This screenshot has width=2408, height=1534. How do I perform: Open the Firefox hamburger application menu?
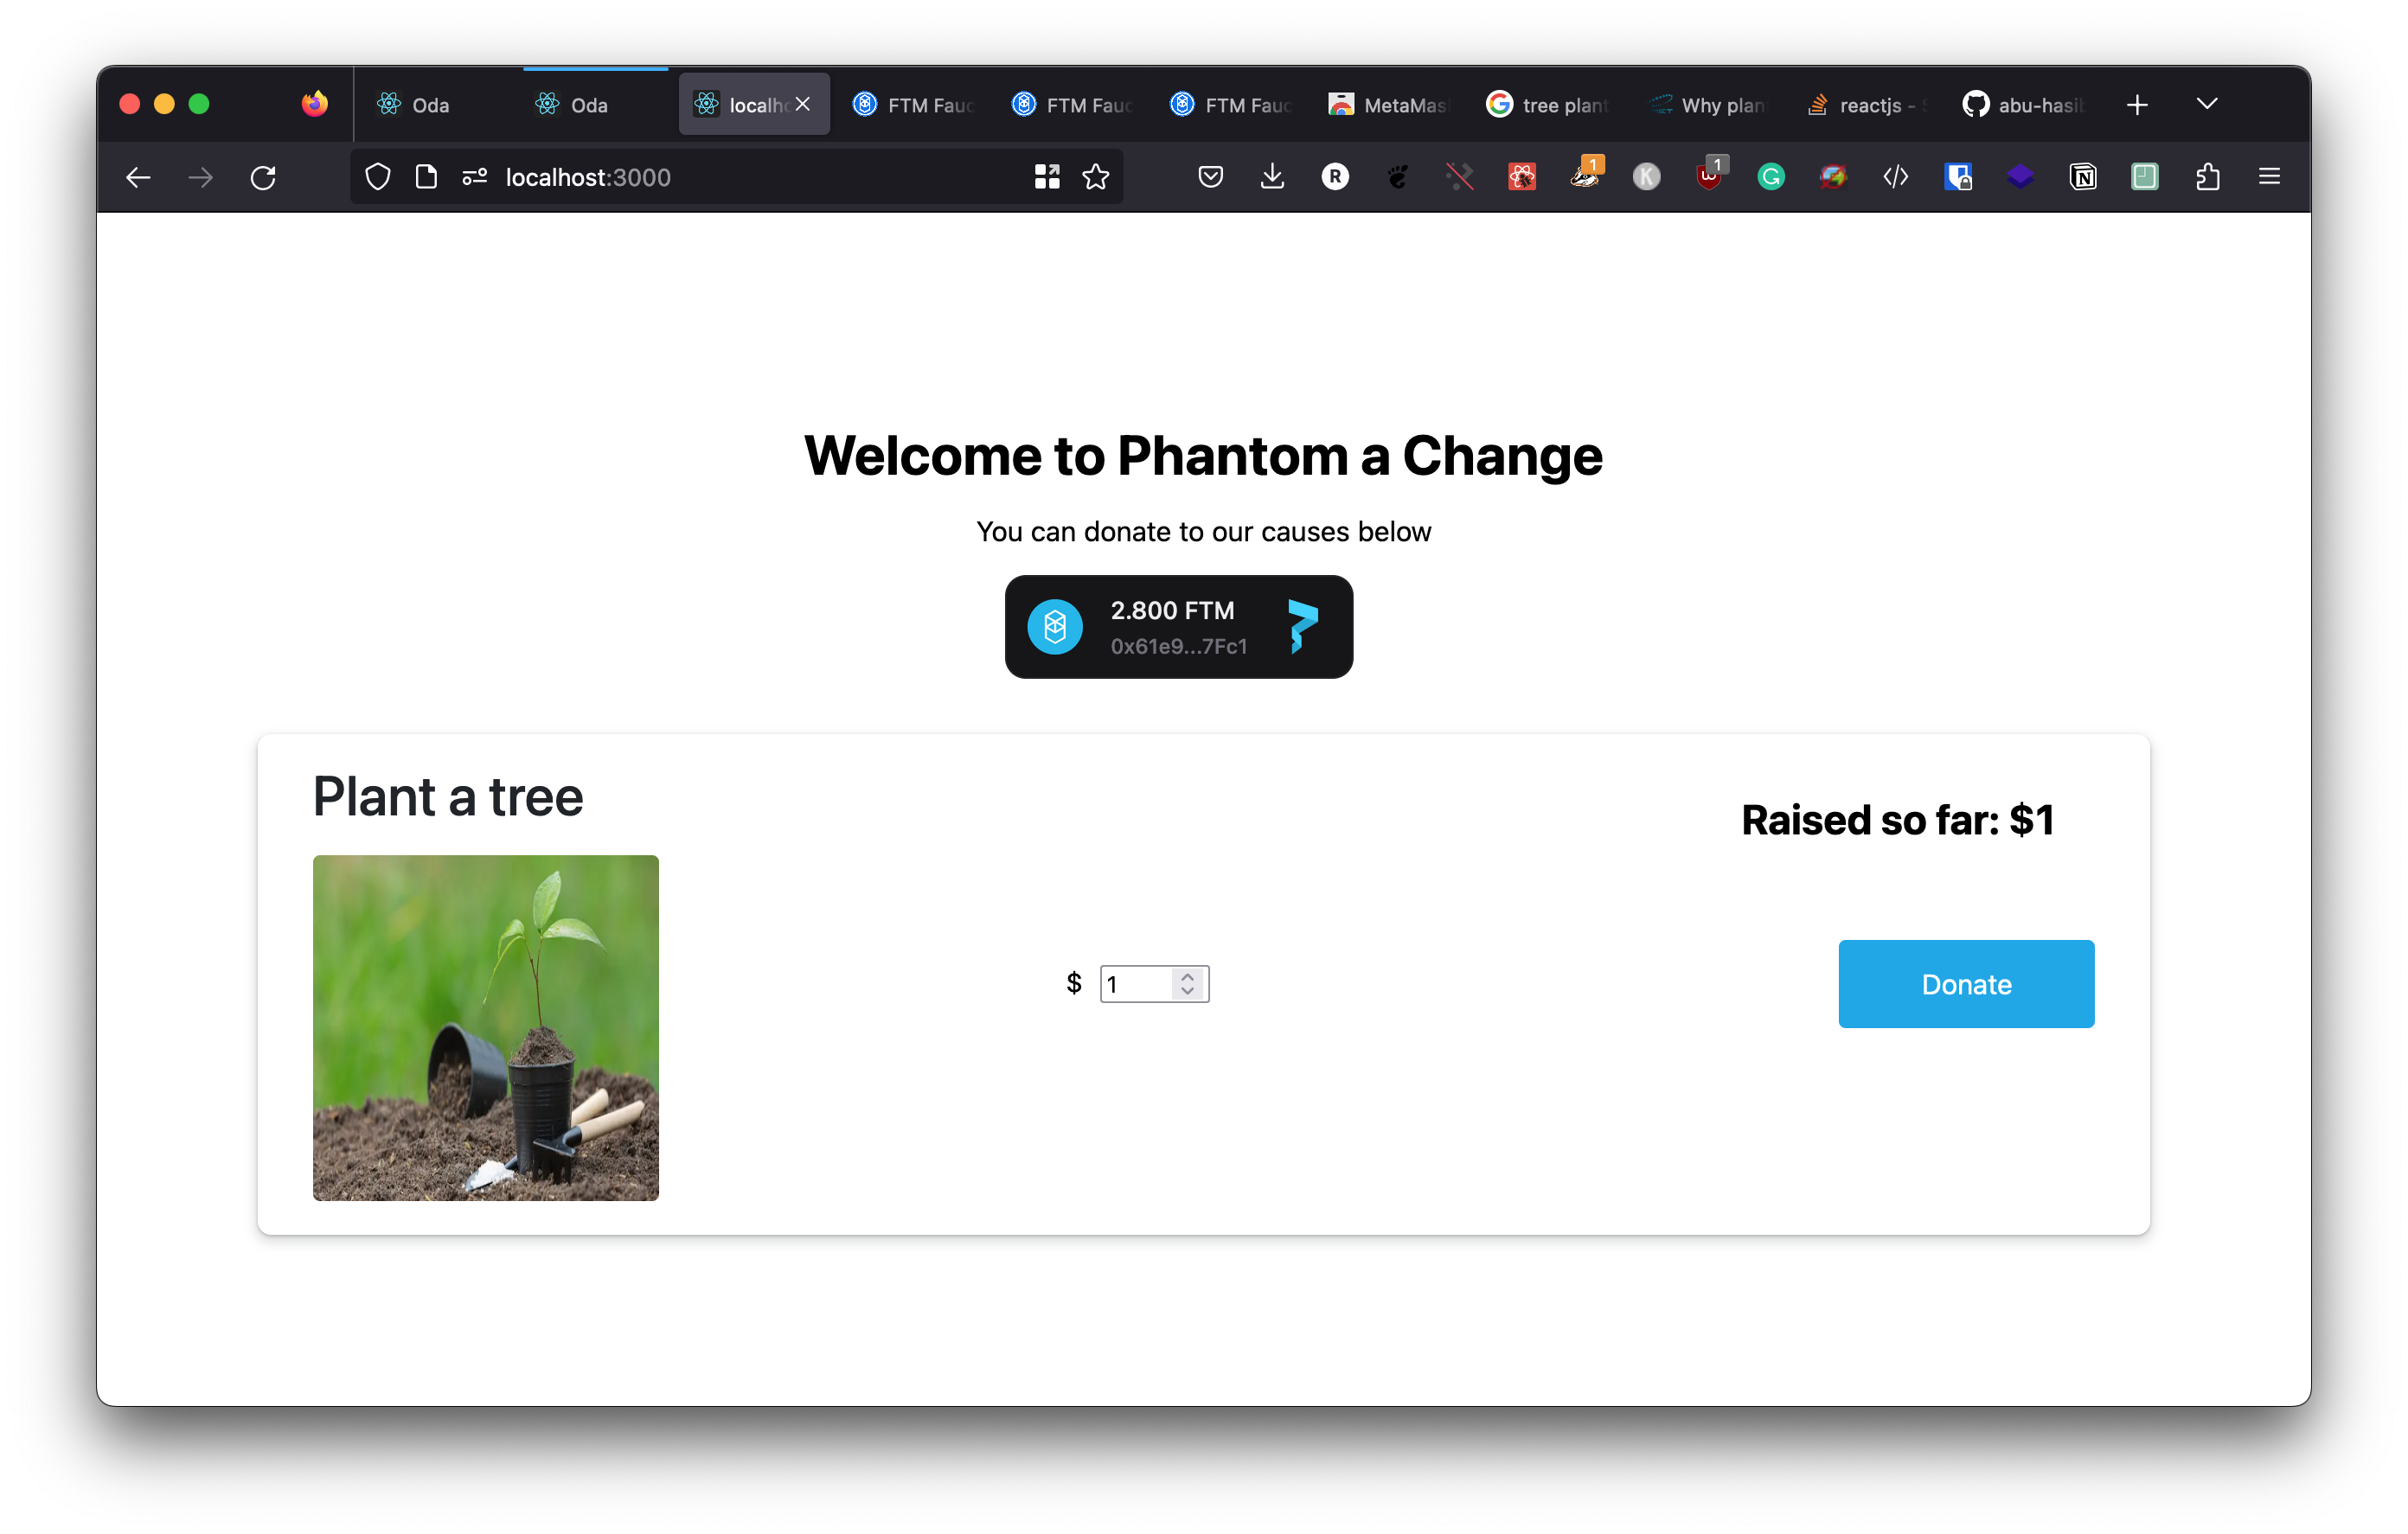point(2270,177)
